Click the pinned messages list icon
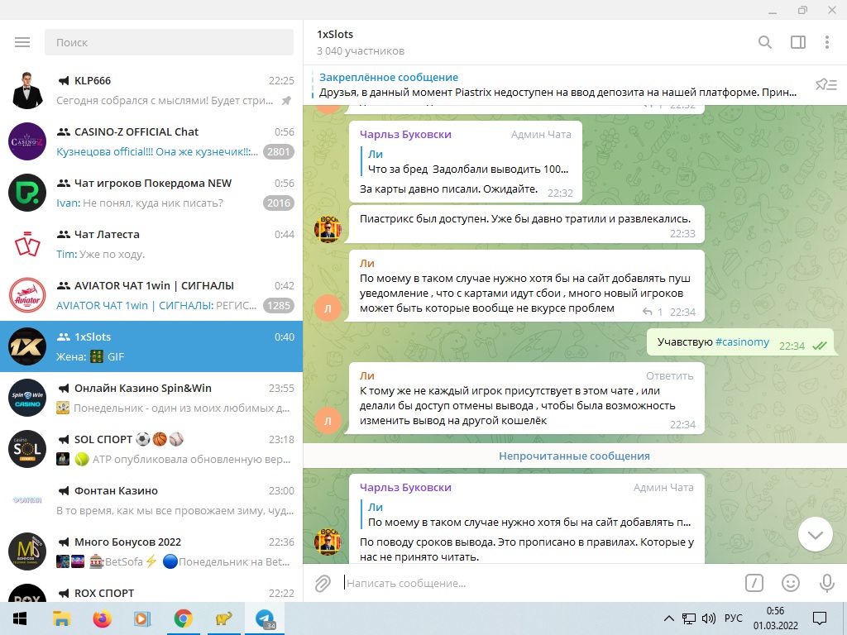This screenshot has width=847, height=635. pos(825,84)
